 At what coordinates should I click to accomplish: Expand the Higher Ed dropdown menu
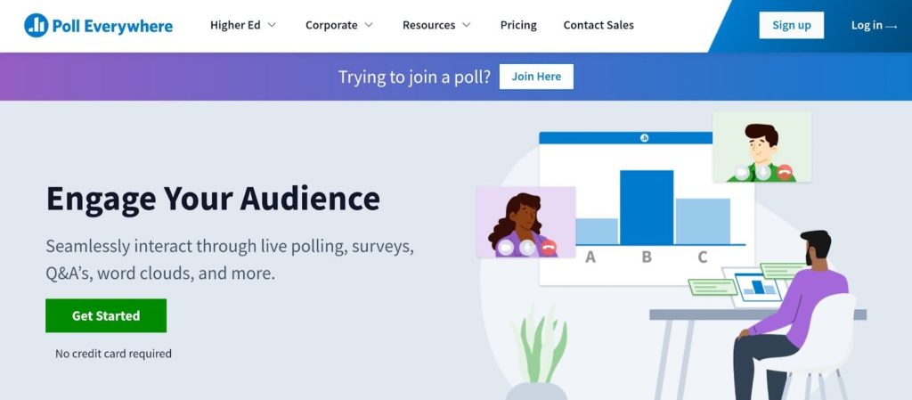[x=243, y=25]
